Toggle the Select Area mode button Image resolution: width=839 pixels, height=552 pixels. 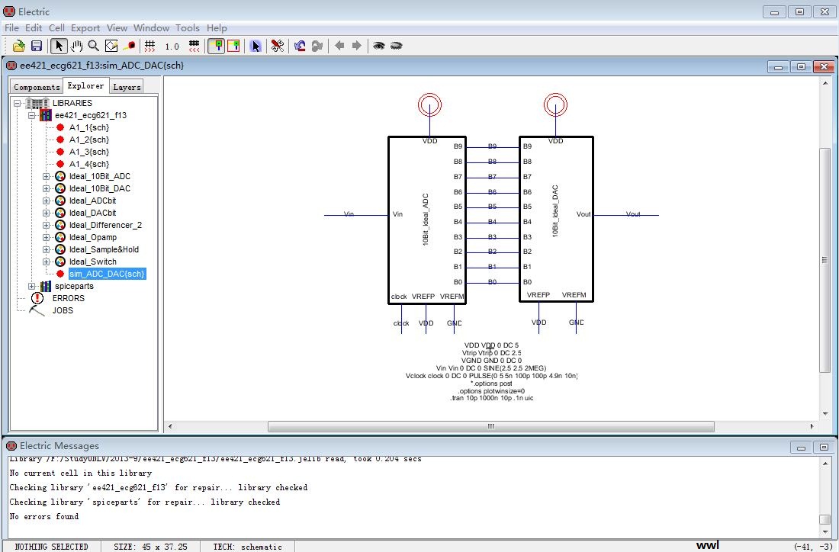tap(233, 47)
